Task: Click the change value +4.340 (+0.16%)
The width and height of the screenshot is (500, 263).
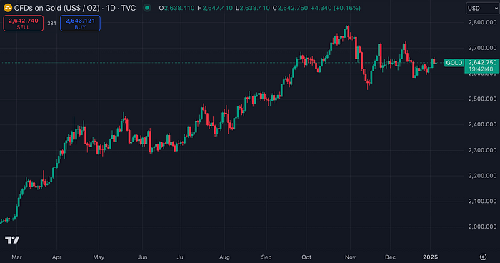Action: click(336, 8)
